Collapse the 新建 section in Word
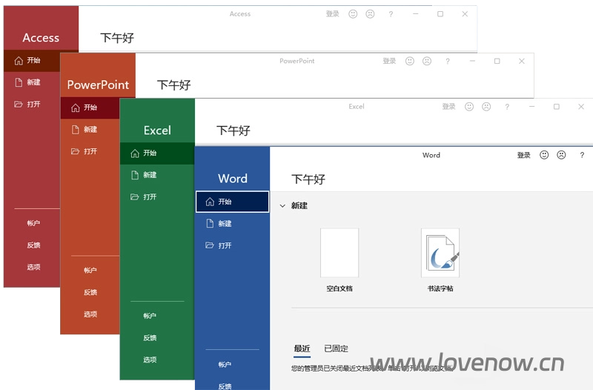Screen dimensions: 593x390 pos(282,206)
